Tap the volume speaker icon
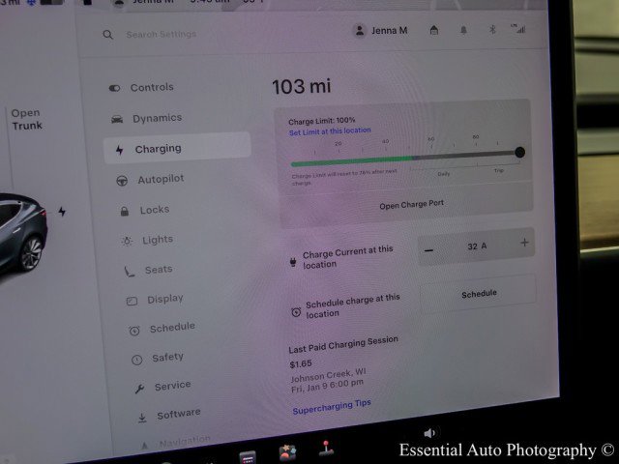This screenshot has width=619, height=464. click(x=429, y=433)
